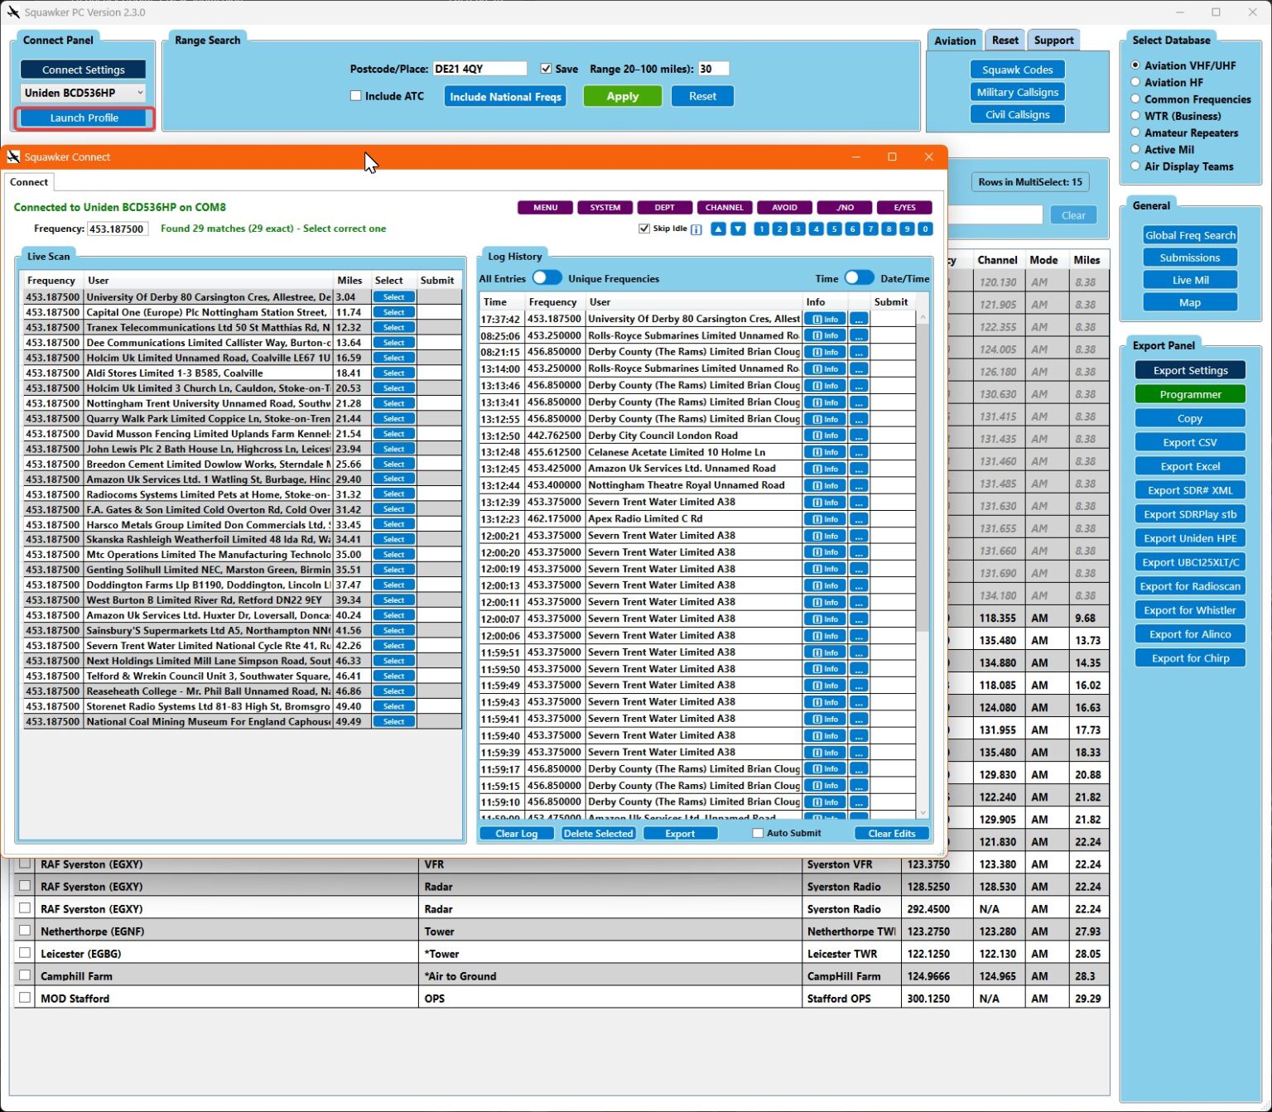Click the Squawker Connect window title icon
Image resolution: width=1272 pixels, height=1112 pixels.
pyautogui.click(x=13, y=156)
